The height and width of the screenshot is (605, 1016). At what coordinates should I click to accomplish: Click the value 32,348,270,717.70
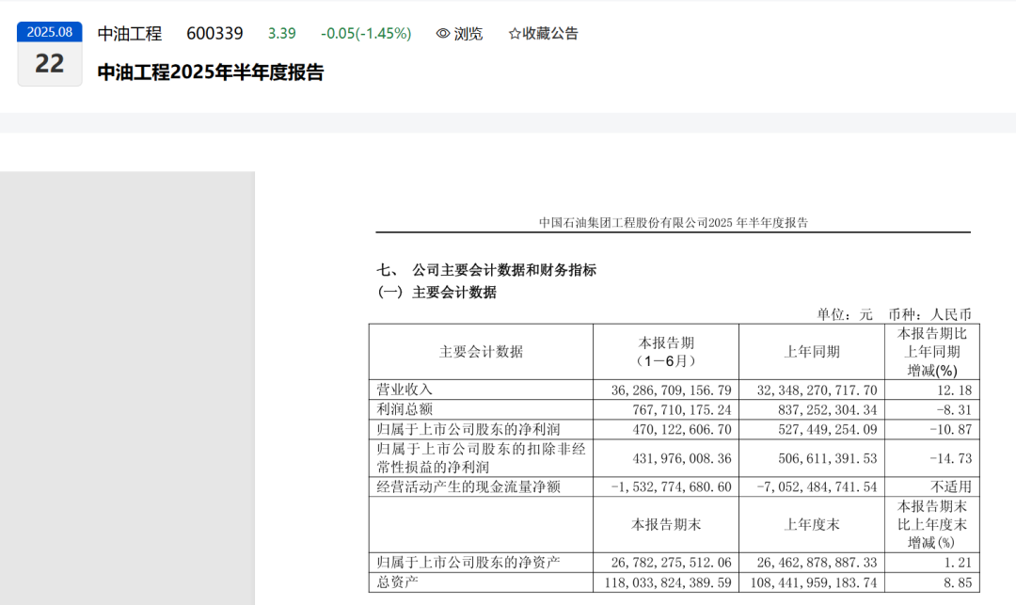[x=818, y=390]
